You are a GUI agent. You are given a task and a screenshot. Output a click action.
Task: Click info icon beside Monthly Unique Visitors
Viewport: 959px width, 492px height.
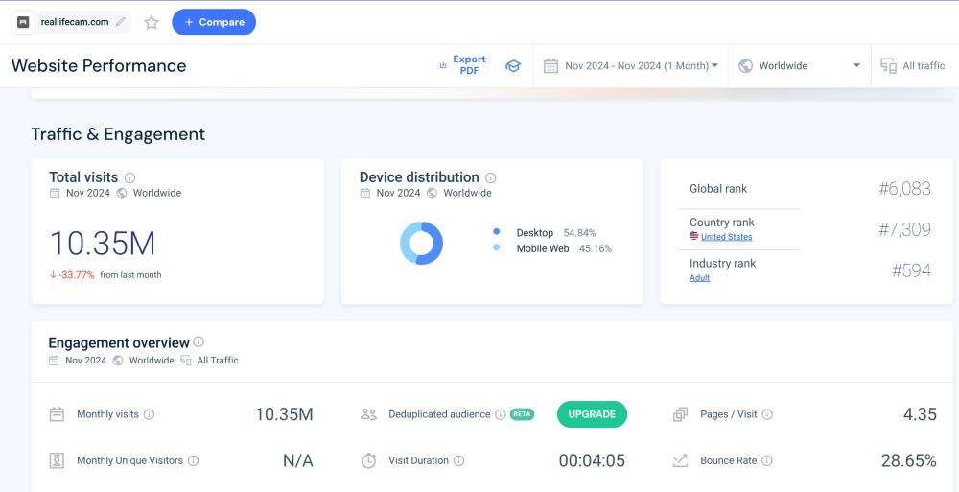point(193,460)
